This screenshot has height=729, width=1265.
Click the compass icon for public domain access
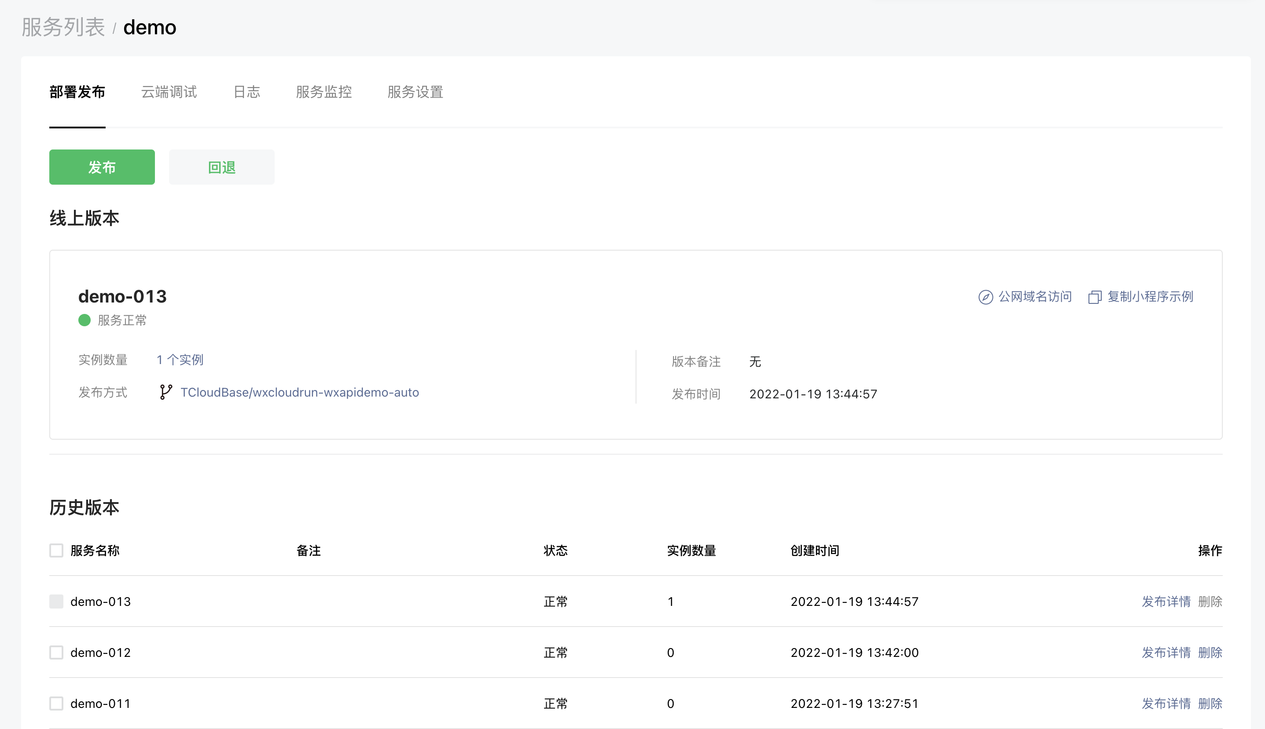986,297
